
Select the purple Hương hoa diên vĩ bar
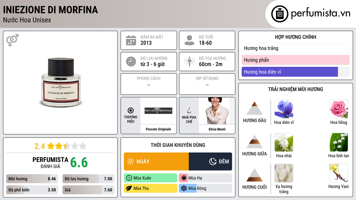(x=296, y=72)
